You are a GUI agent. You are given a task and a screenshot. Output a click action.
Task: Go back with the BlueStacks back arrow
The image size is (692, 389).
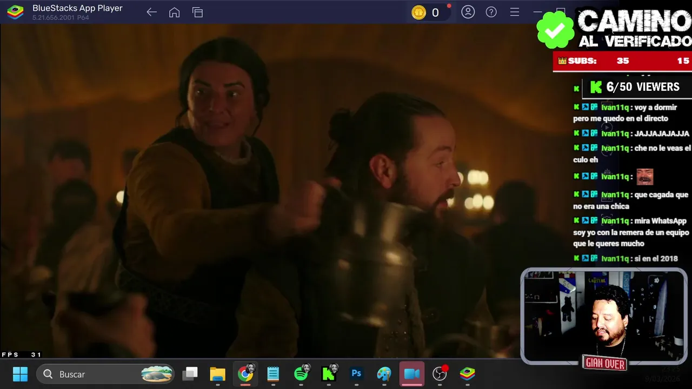coord(151,12)
